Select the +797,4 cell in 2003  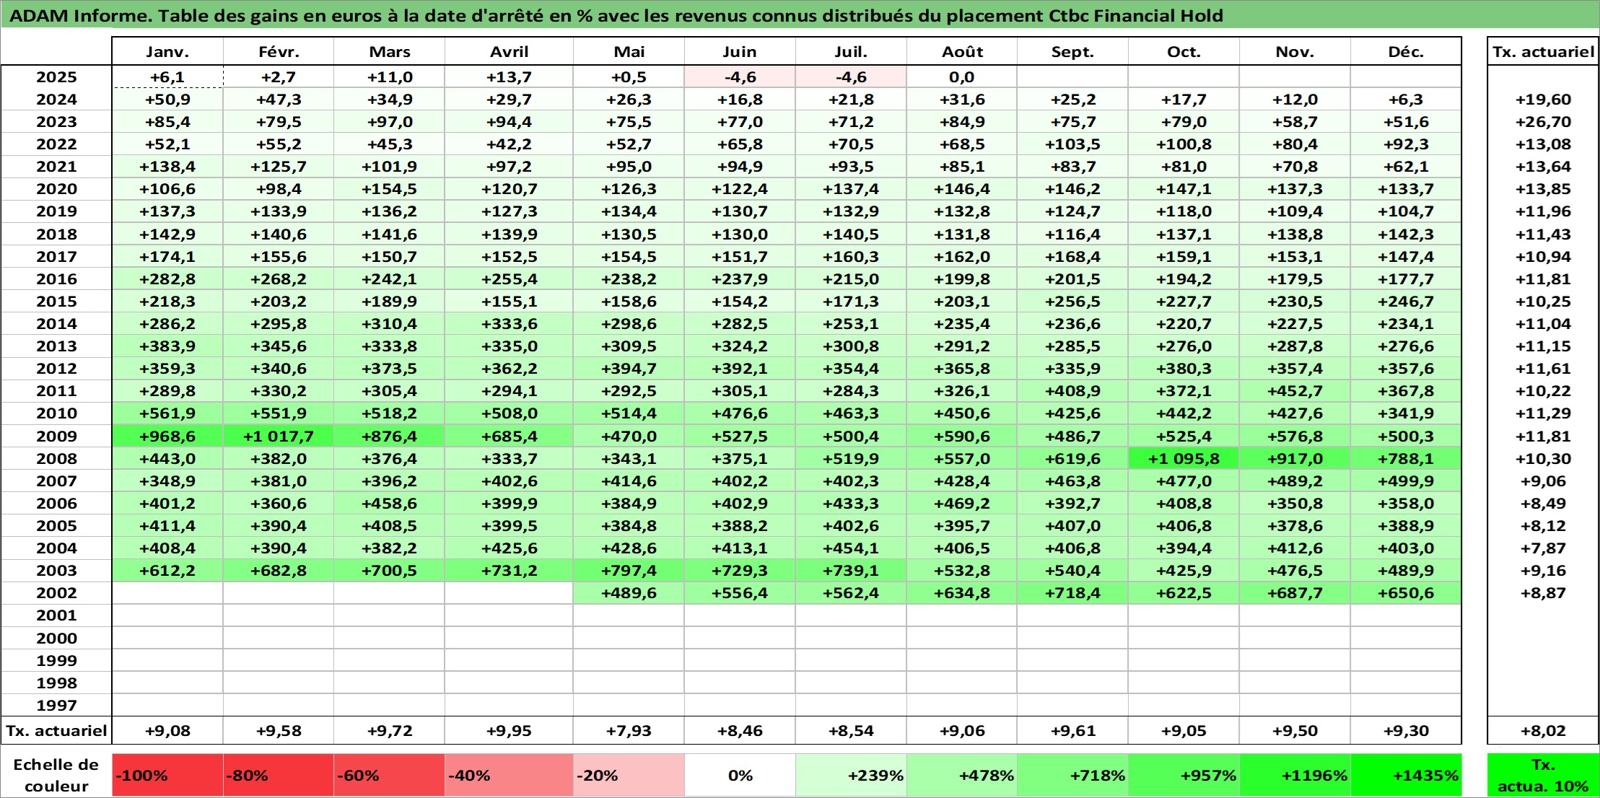[629, 571]
